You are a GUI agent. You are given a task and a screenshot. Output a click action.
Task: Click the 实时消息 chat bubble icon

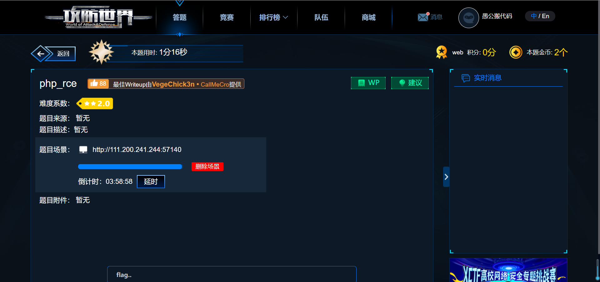click(466, 78)
